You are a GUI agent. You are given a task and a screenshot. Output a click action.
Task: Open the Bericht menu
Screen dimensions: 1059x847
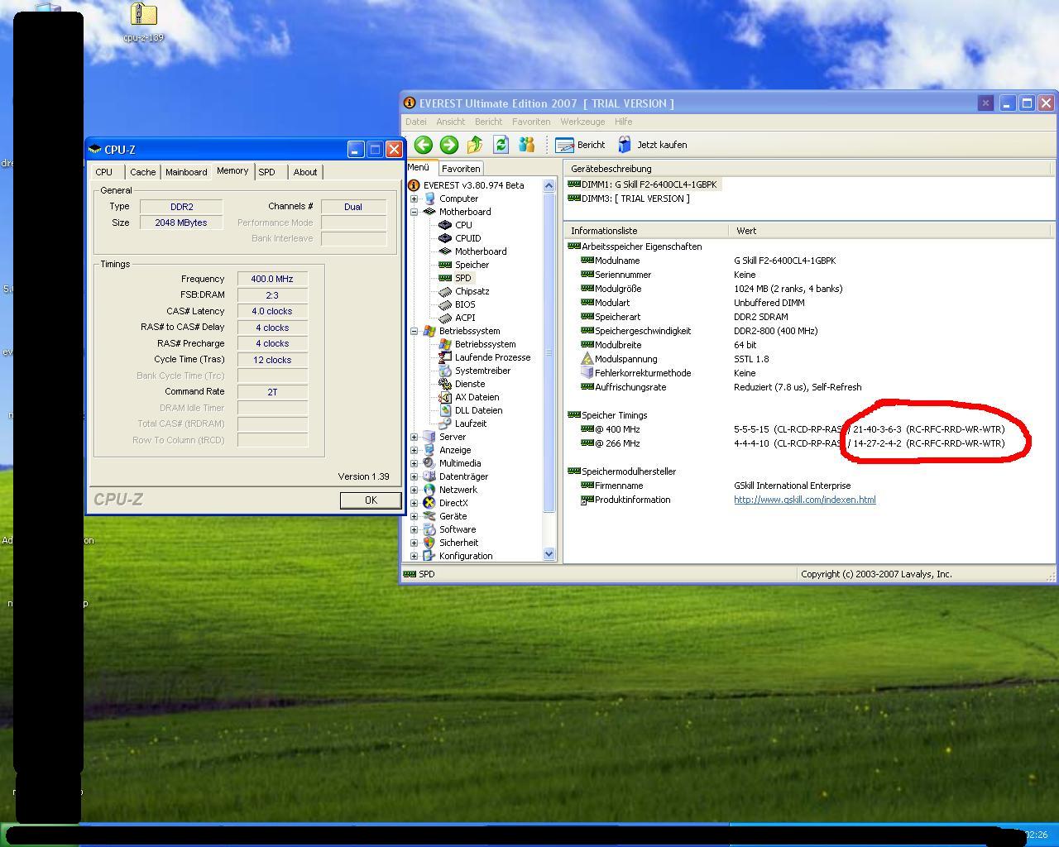point(488,122)
